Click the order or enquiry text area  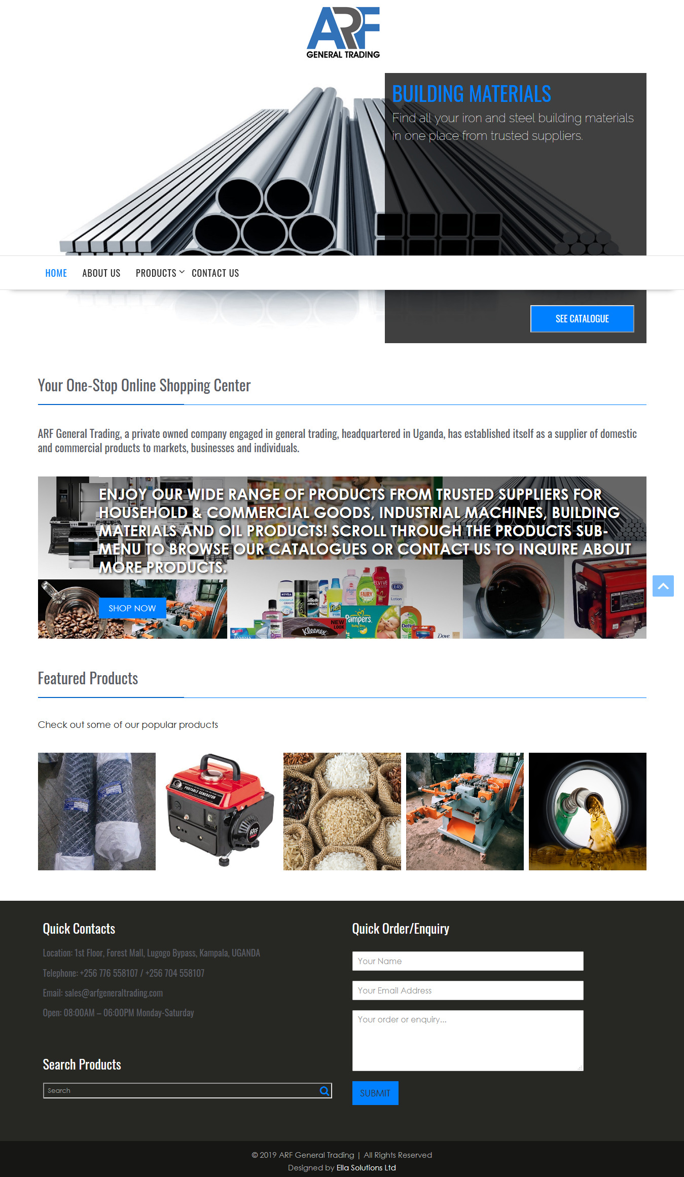point(468,1040)
